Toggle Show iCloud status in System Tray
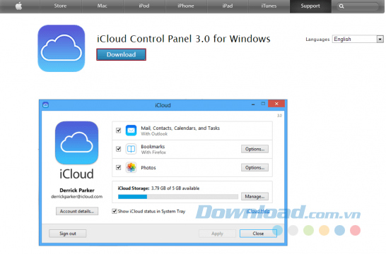Screen dimensions: 386x254 coord(115,211)
